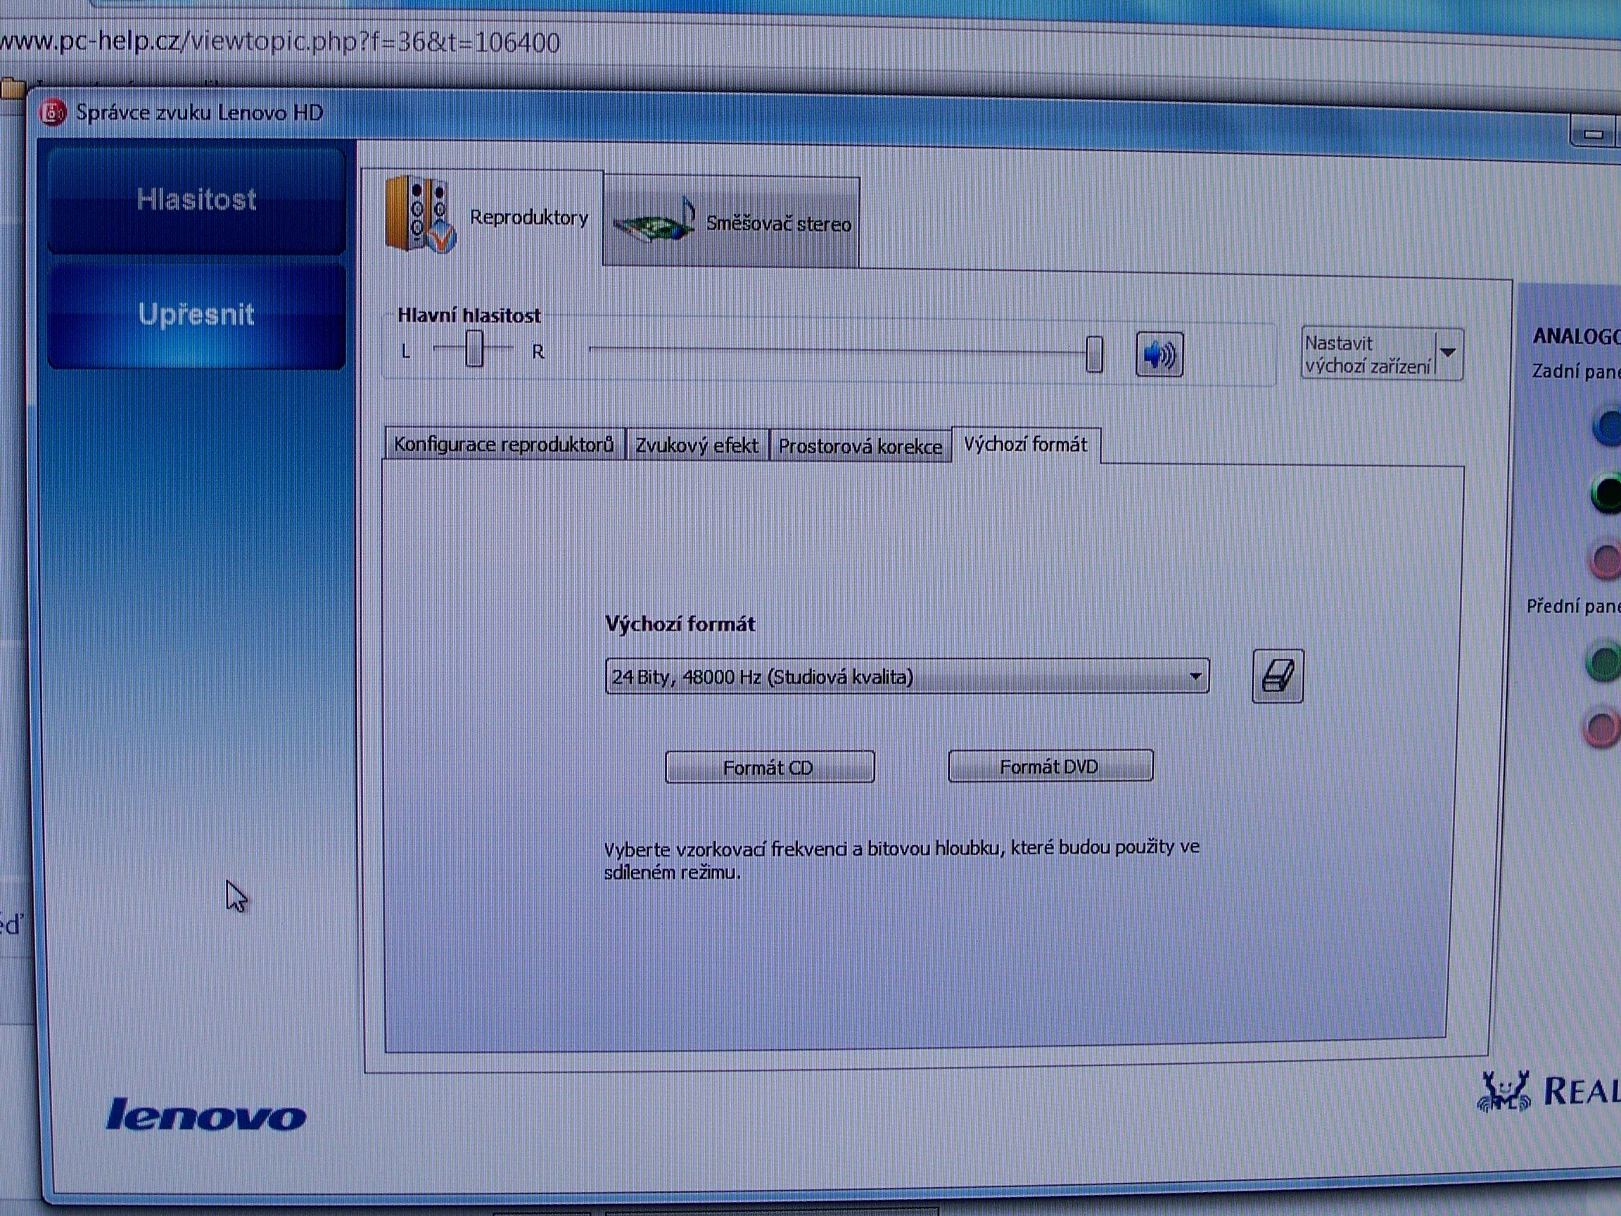Screen dimensions: 1621x1216
Task: Click the black rear panel jack
Action: point(1608,493)
